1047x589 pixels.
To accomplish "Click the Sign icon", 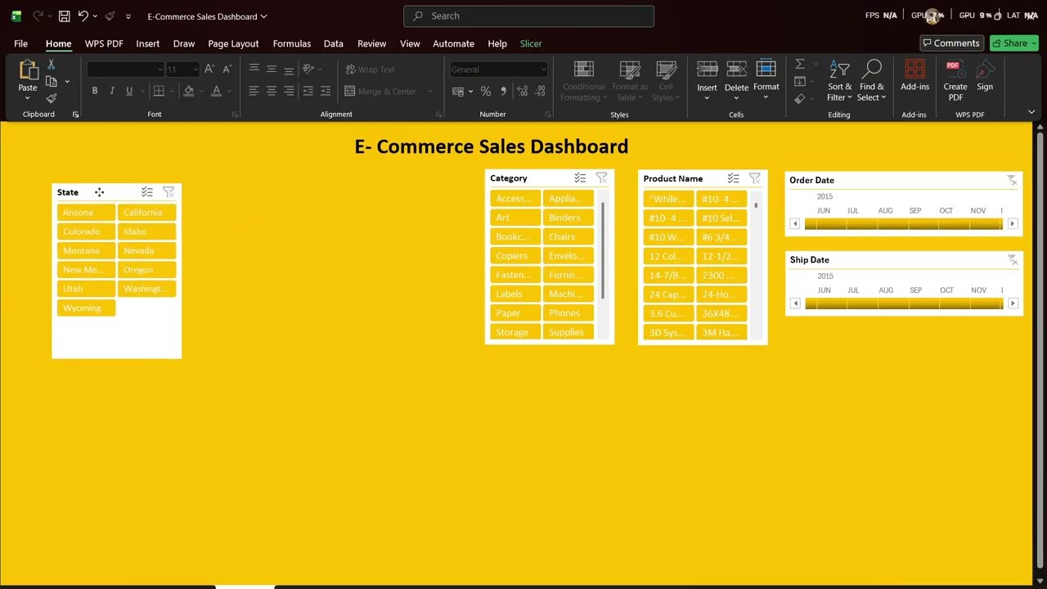I will (x=985, y=70).
